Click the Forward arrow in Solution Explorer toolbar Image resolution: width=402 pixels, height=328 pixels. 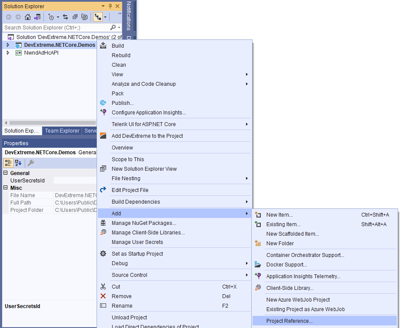tap(18, 17)
